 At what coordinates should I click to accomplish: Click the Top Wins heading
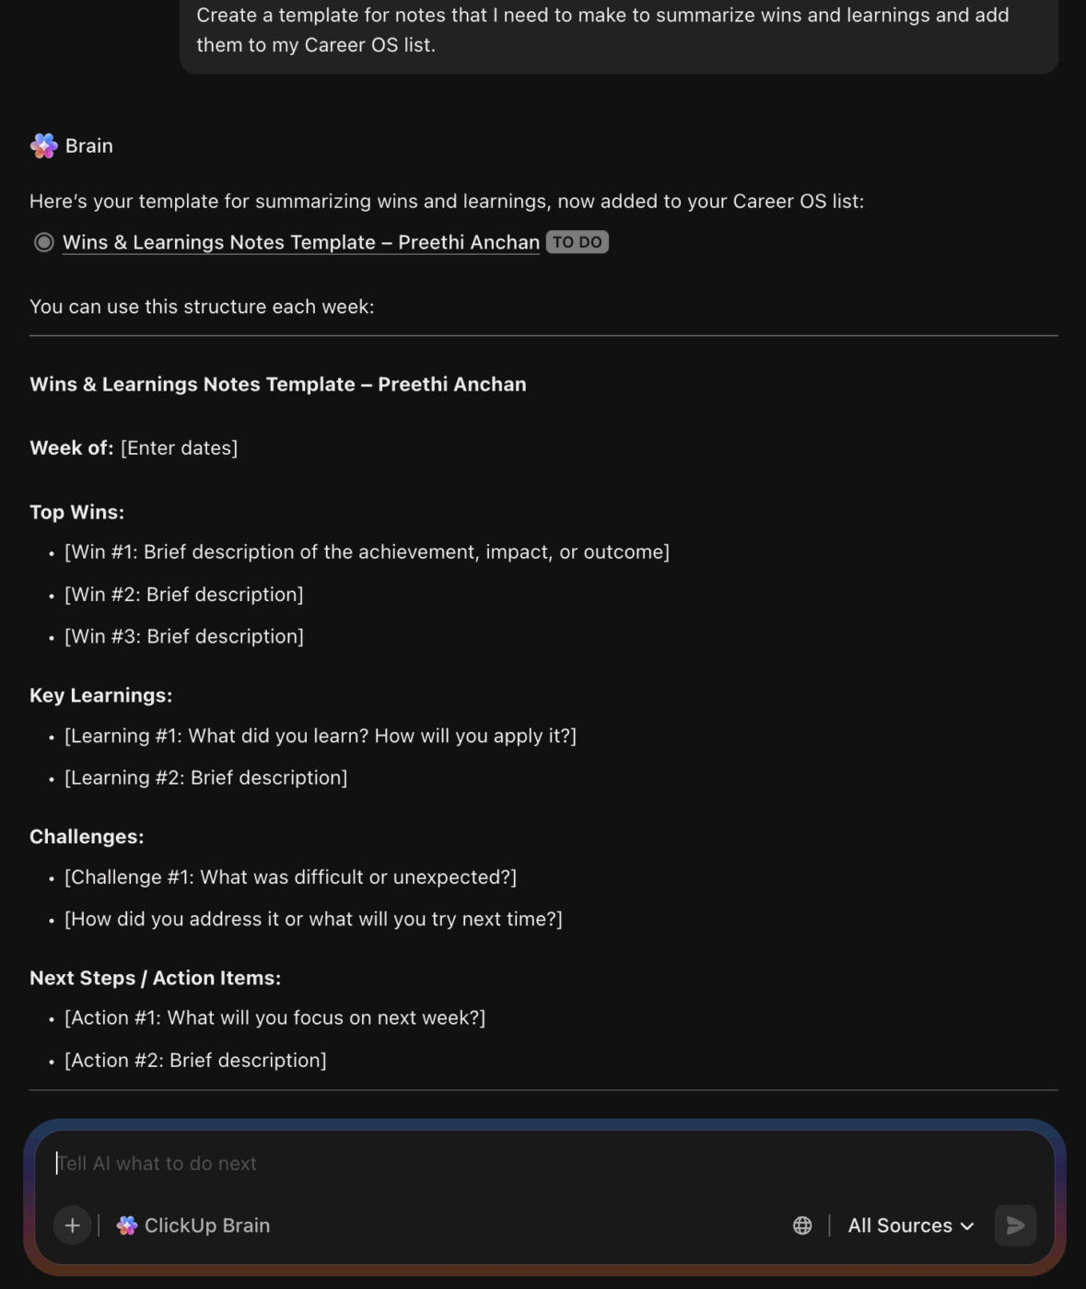click(x=76, y=512)
